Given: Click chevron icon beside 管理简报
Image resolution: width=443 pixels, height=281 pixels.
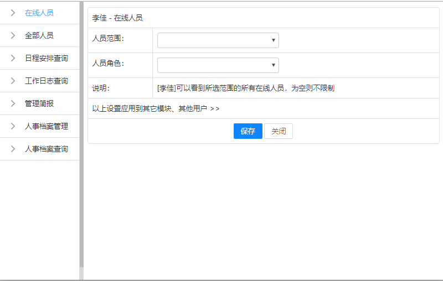Looking at the screenshot, I should pos(13,103).
